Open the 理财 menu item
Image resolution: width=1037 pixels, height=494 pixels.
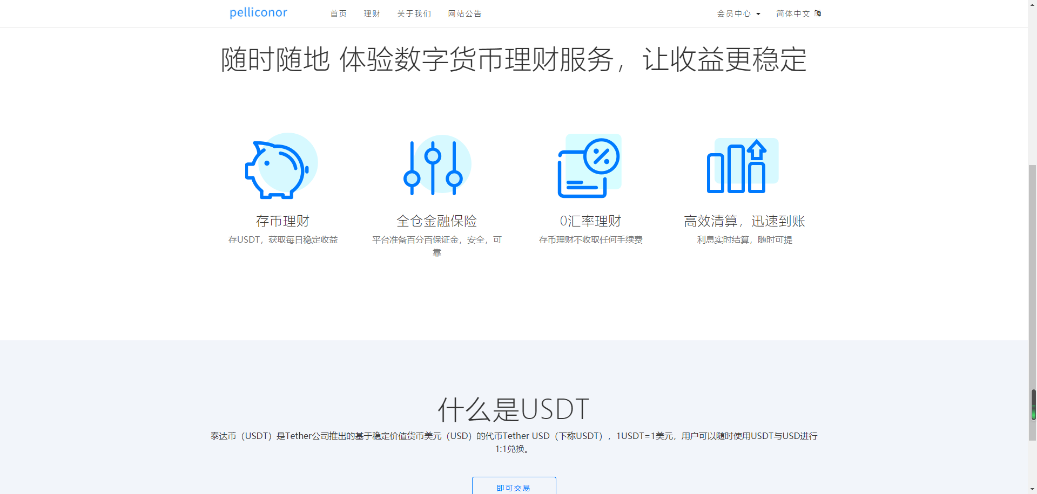tap(372, 13)
